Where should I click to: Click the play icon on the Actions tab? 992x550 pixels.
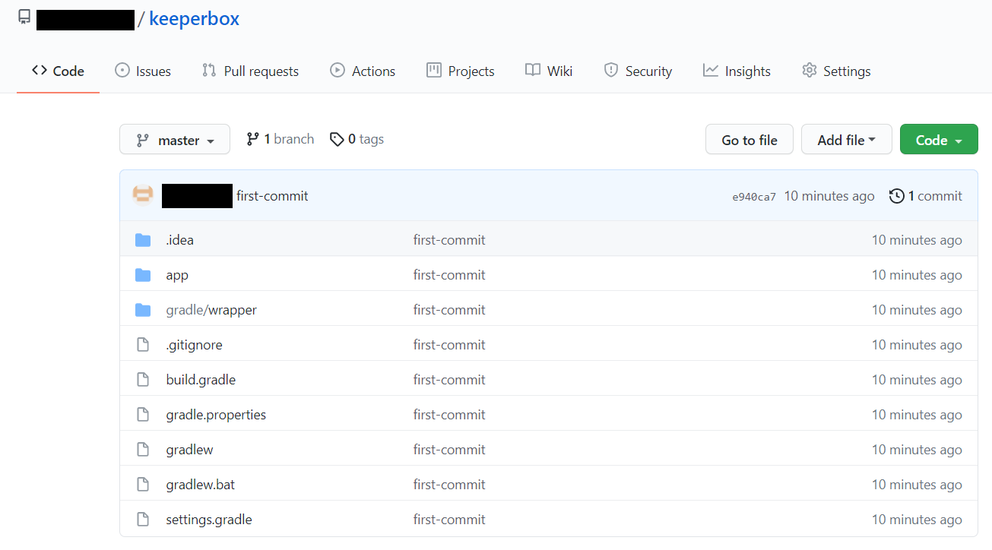coord(338,70)
